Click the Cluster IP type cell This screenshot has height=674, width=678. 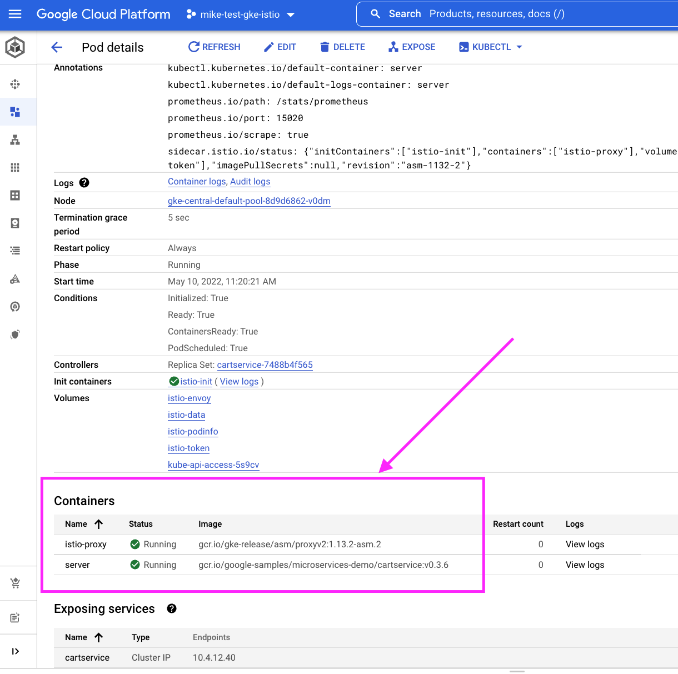pos(151,658)
